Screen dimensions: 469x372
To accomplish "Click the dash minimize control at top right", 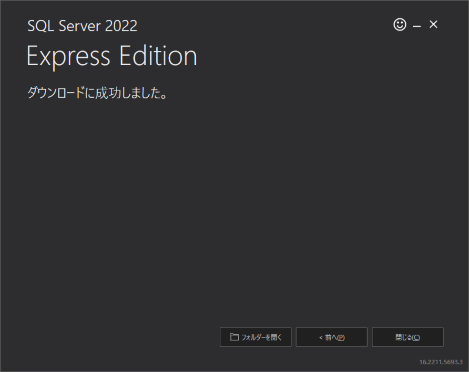I will coord(417,26).
